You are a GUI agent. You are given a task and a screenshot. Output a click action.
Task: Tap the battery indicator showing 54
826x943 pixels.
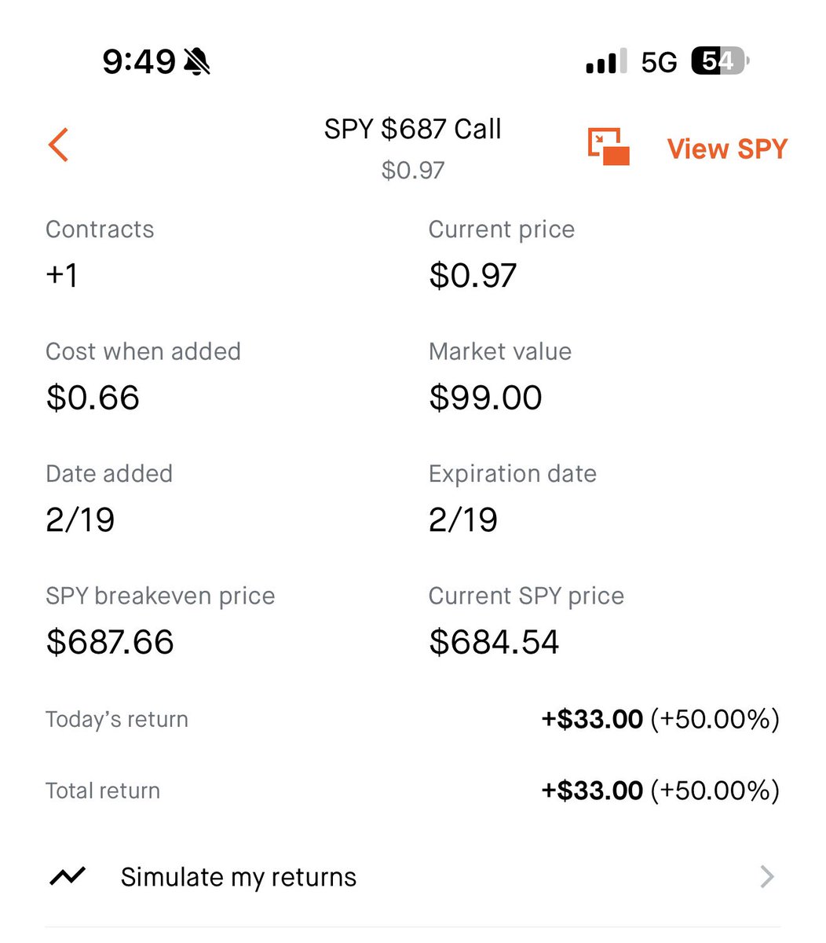720,61
